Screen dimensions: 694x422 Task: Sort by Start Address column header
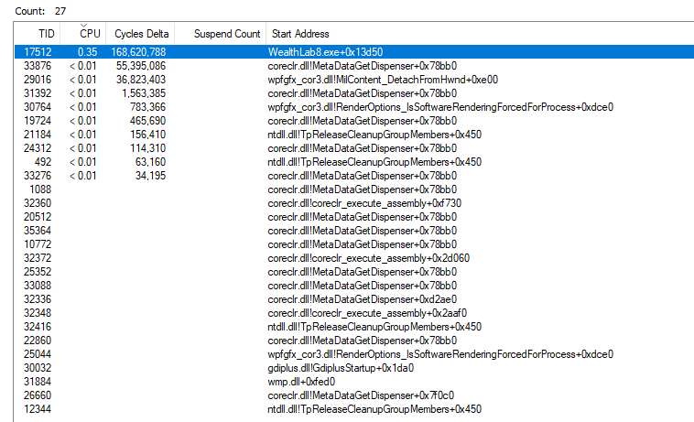pos(300,34)
